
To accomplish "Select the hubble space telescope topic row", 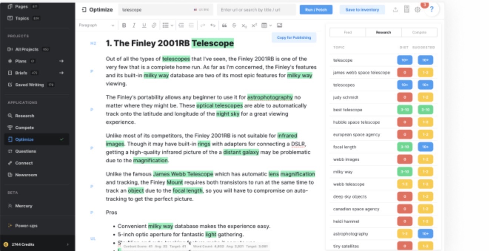I will click(383, 122).
